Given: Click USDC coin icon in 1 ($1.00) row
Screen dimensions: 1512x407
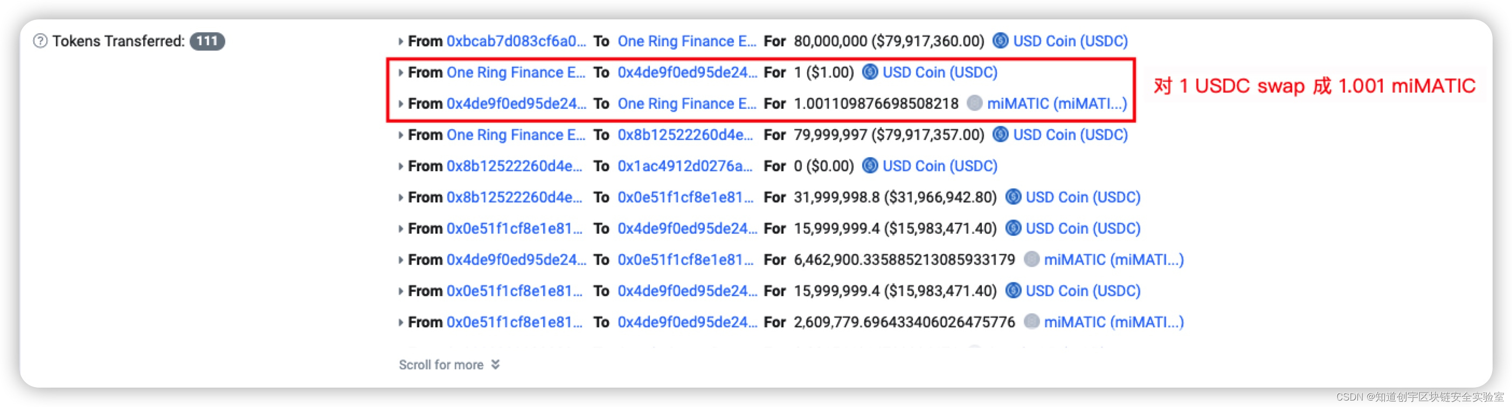Looking at the screenshot, I should [870, 72].
